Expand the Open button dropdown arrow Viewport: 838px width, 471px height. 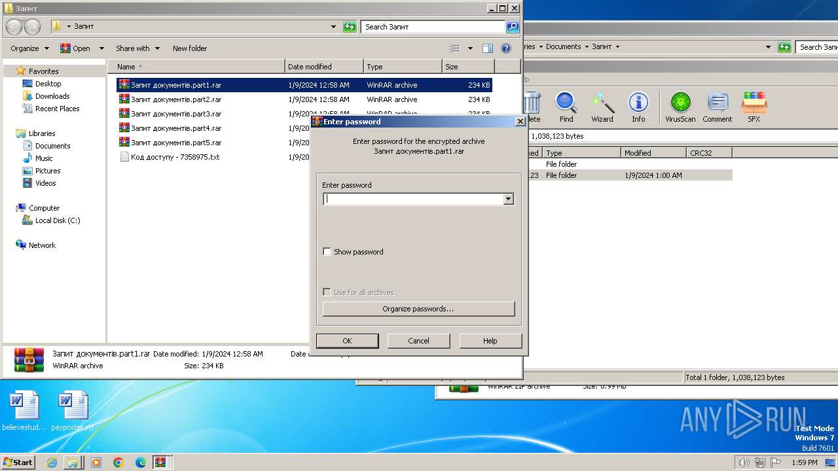tap(101, 48)
